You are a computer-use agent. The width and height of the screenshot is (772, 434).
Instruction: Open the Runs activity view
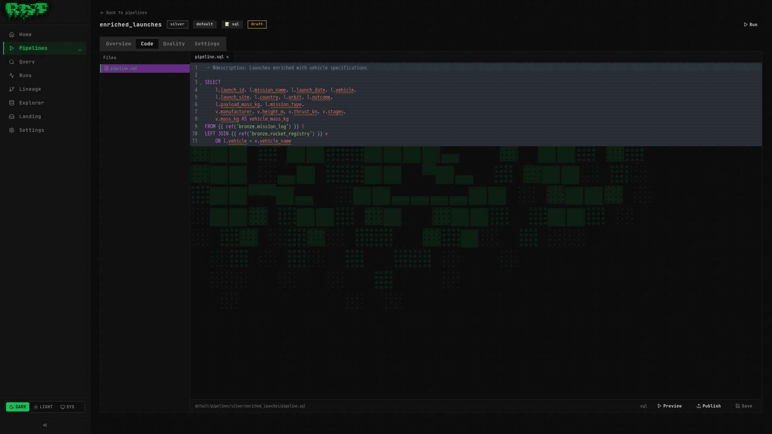(25, 75)
